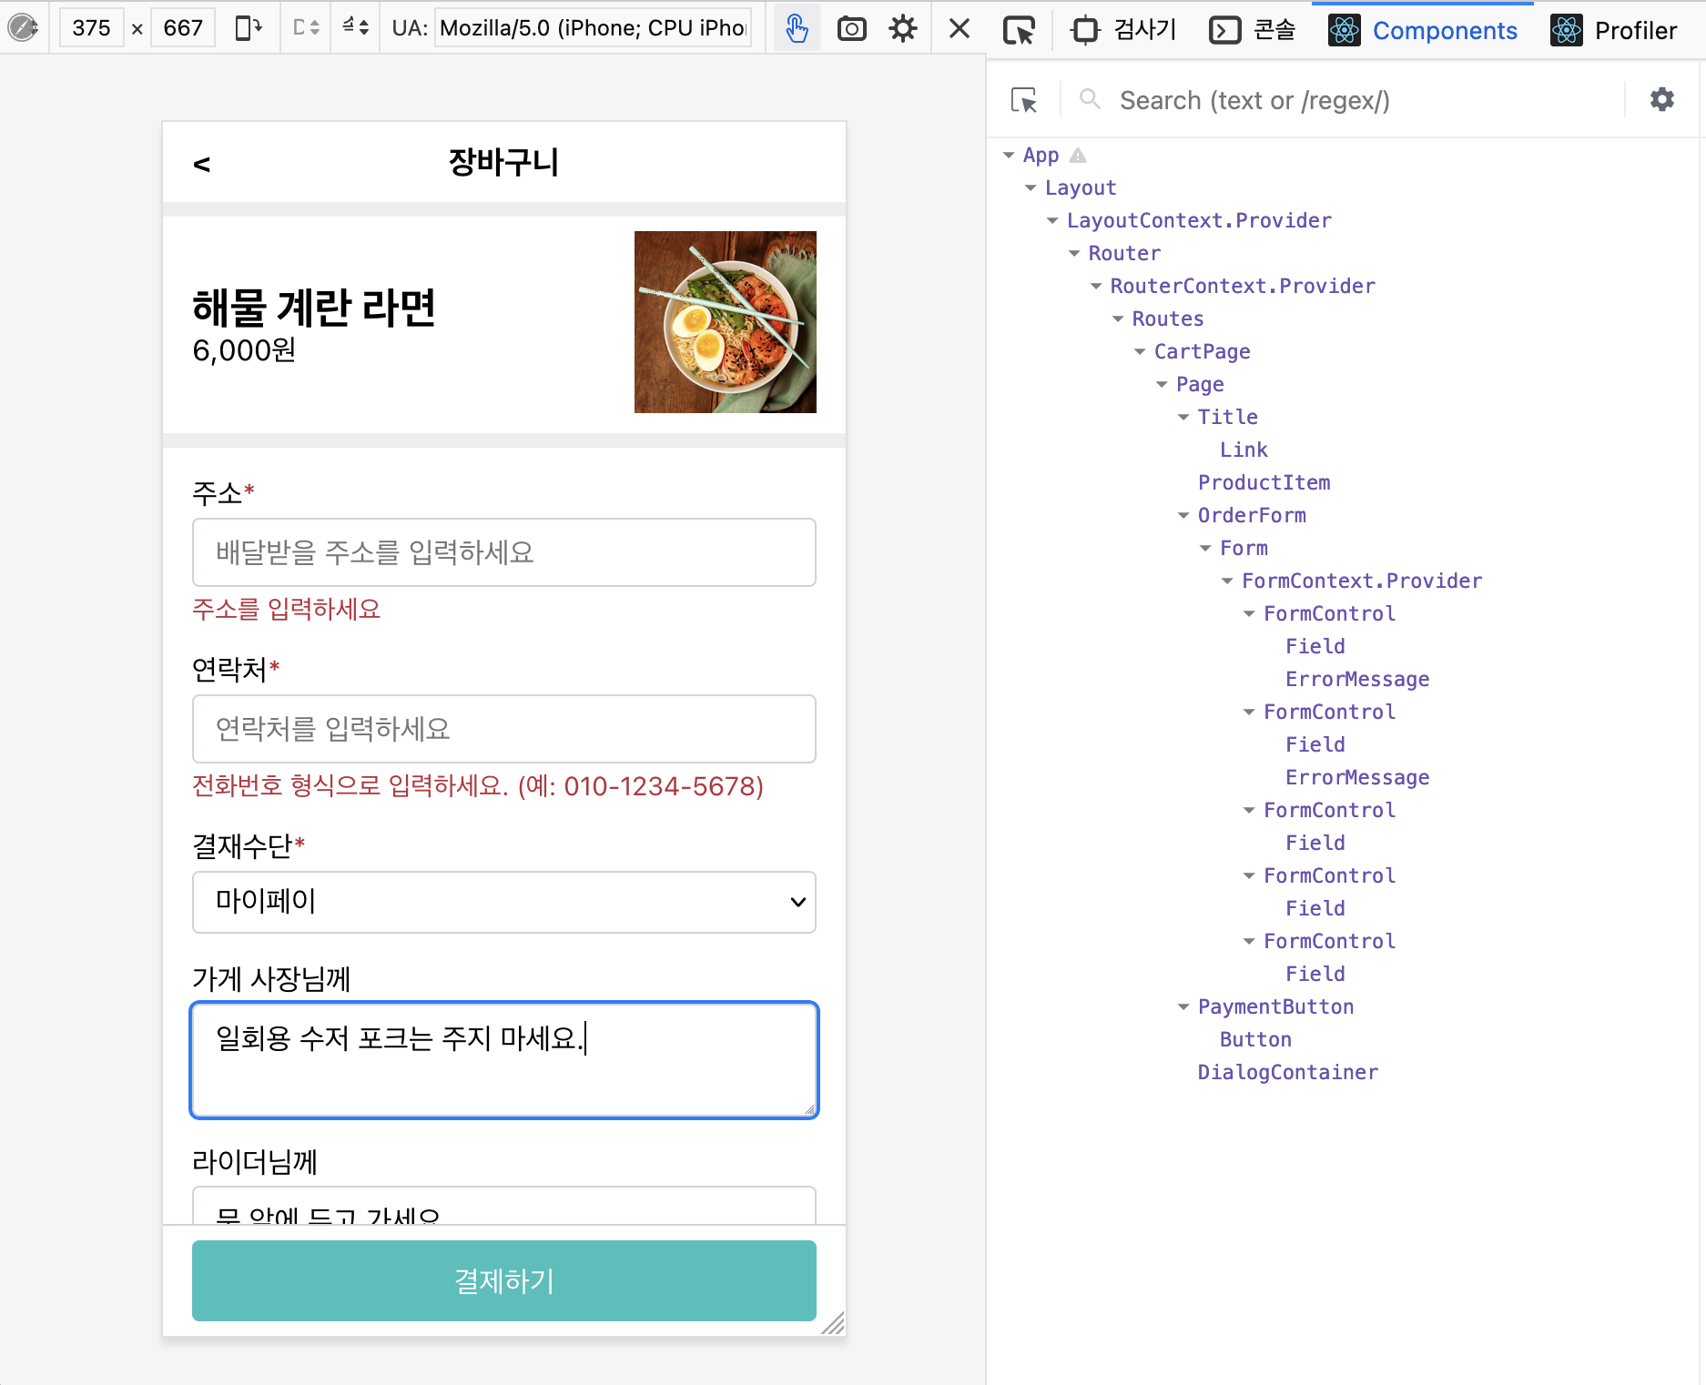
Task: Switch to the 콘솔 console tab
Action: coord(1253,30)
